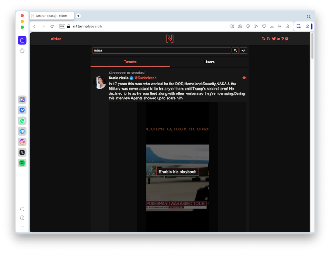
Task: Open the downloads icon
Action: pos(272,27)
